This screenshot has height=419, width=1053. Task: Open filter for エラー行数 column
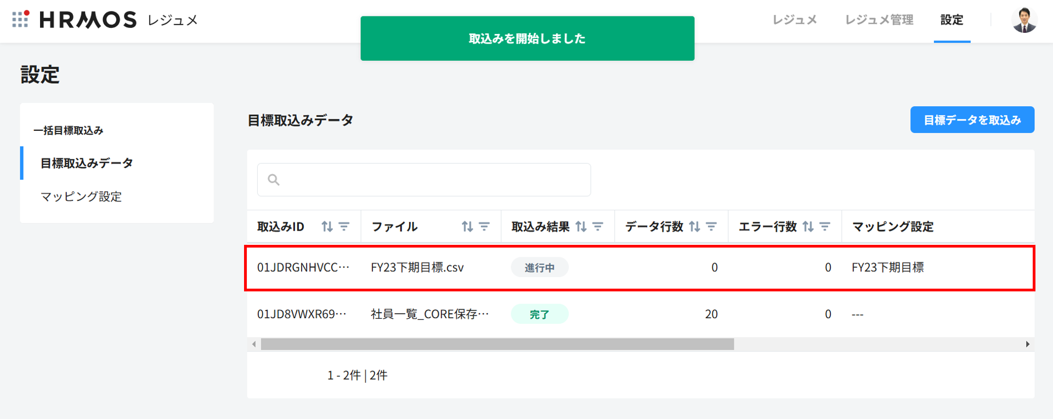point(825,226)
